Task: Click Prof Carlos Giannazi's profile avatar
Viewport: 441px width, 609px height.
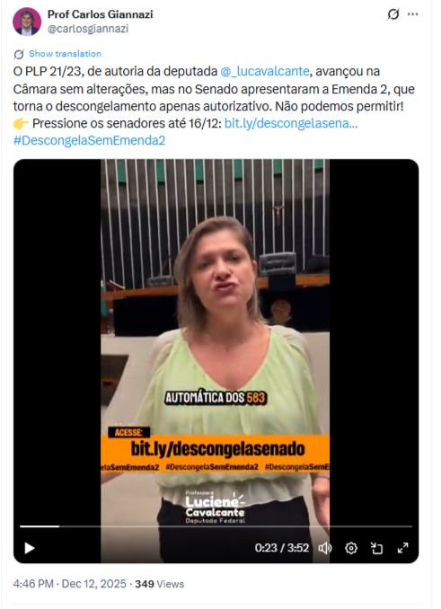Action: (27, 22)
